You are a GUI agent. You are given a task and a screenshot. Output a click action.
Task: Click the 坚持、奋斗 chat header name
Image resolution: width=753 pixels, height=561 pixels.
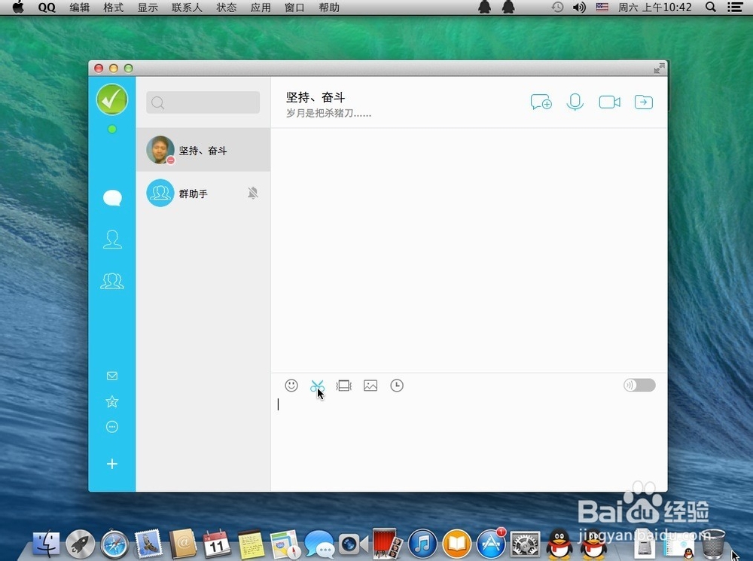click(316, 97)
